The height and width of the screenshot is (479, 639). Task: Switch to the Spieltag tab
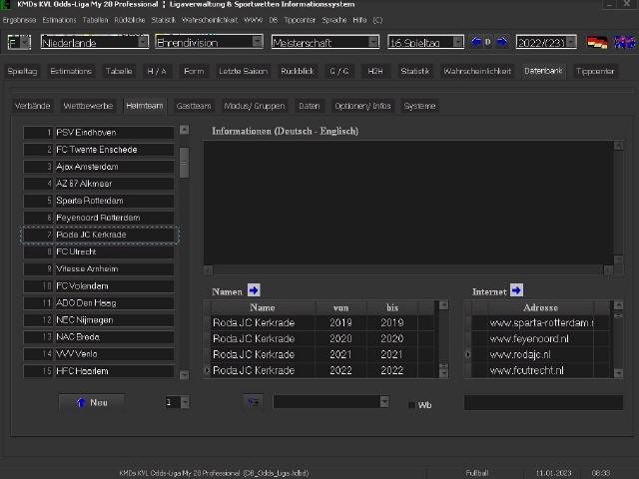pyautogui.click(x=22, y=71)
